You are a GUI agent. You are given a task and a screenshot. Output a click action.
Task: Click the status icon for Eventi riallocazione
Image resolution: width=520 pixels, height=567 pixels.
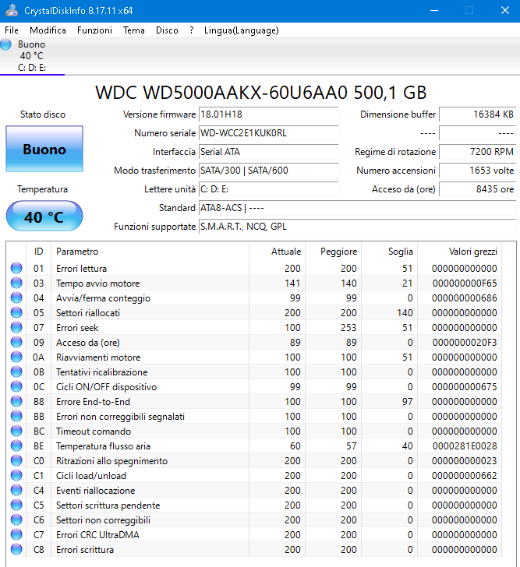tap(16, 491)
